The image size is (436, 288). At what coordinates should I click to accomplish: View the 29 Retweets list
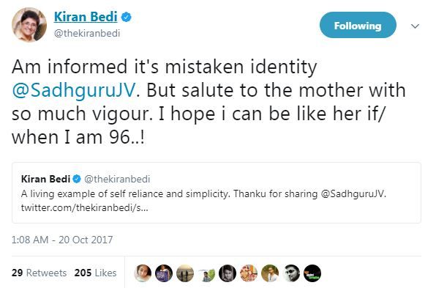(x=39, y=273)
